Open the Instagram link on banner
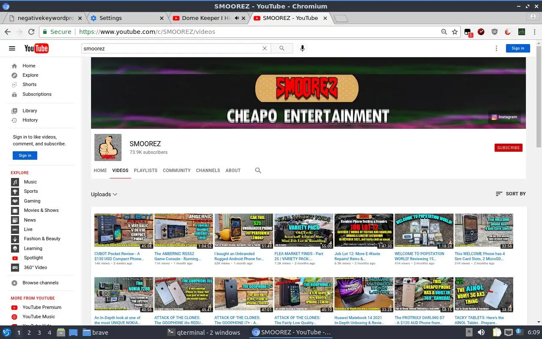Screen dimensions: 542x339 pyautogui.click(x=504, y=117)
